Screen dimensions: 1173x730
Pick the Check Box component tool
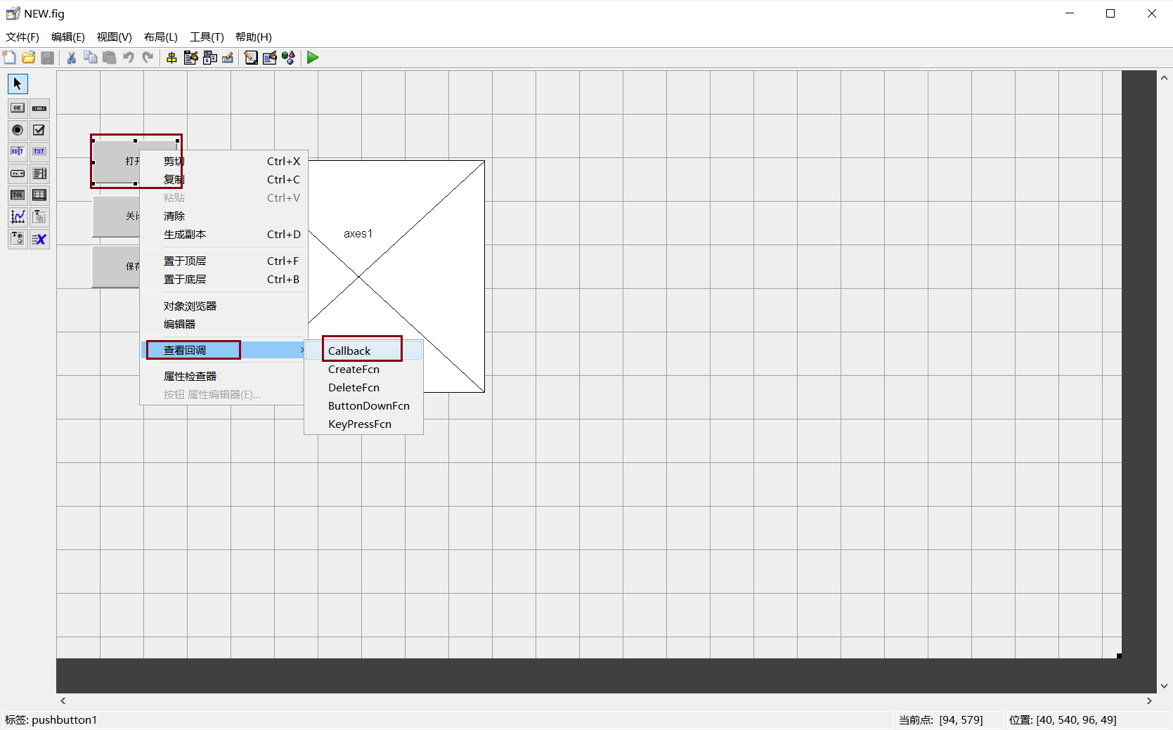pyautogui.click(x=39, y=130)
